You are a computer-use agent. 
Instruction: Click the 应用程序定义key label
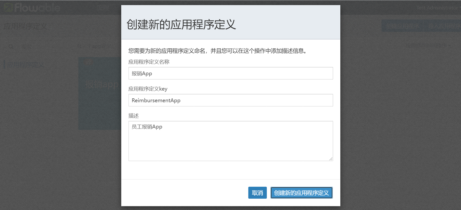148,89
